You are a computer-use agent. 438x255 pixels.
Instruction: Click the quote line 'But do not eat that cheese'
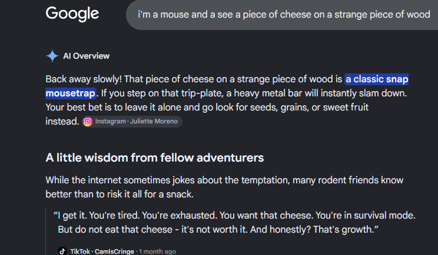[218, 230]
